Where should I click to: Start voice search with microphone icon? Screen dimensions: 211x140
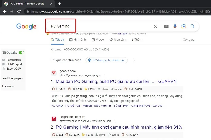[x=175, y=26]
